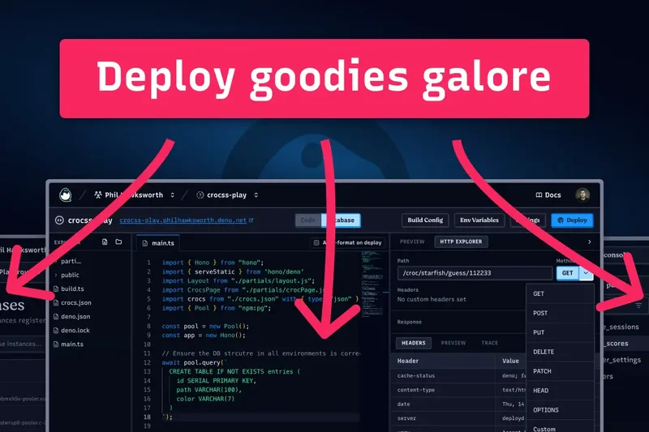Choose PATCH from the method menu
Image resolution: width=649 pixels, height=432 pixels.
(560, 371)
